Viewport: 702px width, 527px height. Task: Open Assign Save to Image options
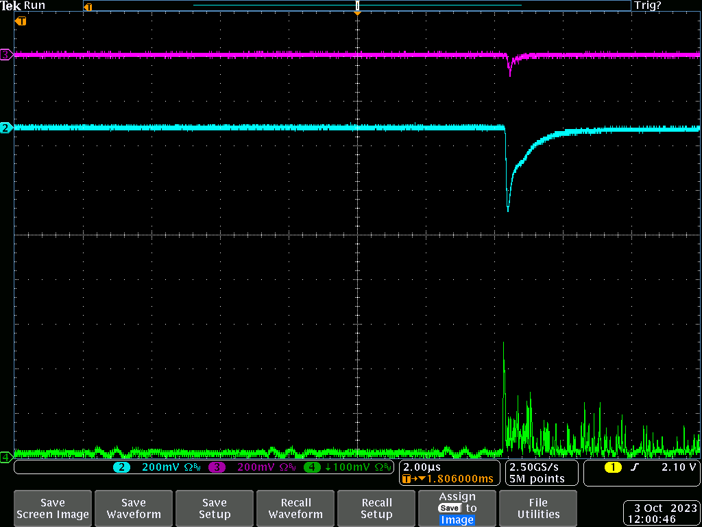pyautogui.click(x=457, y=508)
